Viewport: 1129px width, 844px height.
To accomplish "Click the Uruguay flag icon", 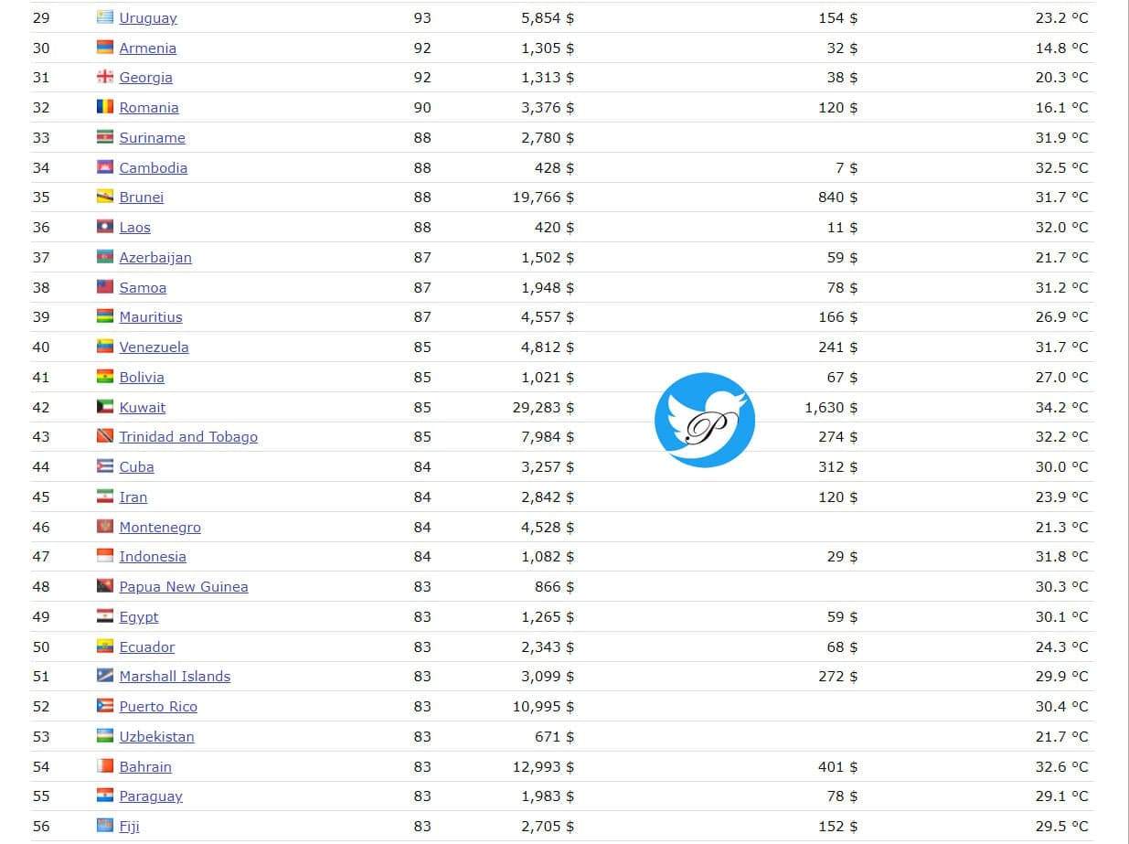I will point(105,17).
